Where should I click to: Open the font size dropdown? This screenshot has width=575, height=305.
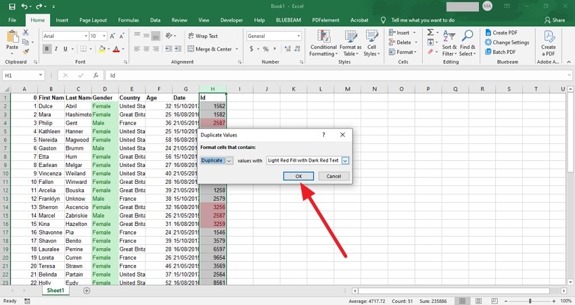click(104, 36)
